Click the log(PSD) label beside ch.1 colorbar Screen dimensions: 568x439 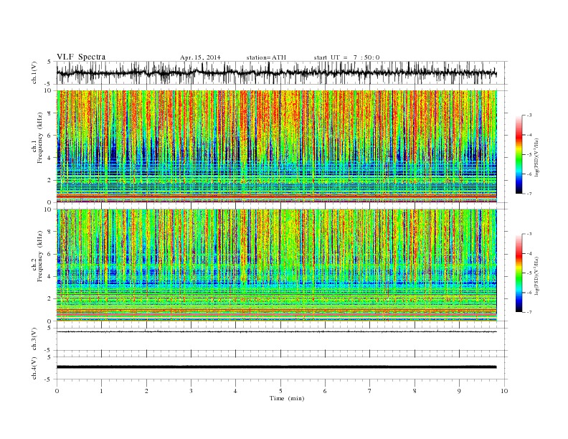tap(536, 157)
